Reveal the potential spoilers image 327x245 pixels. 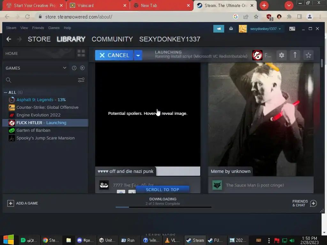pyautogui.click(x=148, y=115)
